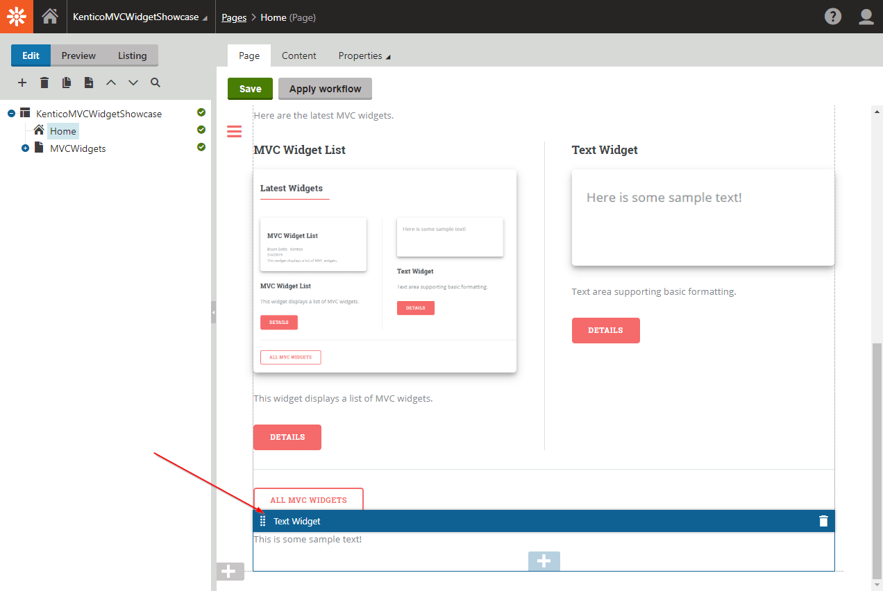Screen dimensions: 883x591
Task: Click the Kentico logo icon
Action: click(x=17, y=17)
